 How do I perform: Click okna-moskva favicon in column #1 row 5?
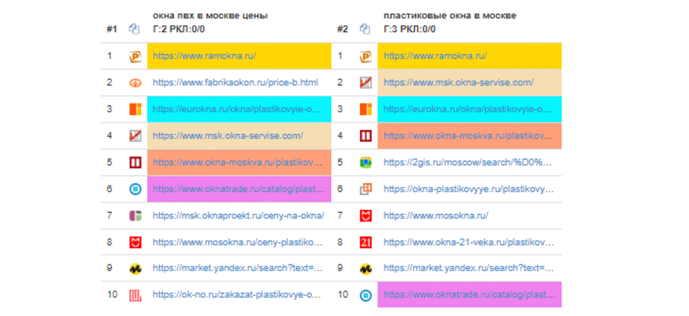tap(136, 162)
